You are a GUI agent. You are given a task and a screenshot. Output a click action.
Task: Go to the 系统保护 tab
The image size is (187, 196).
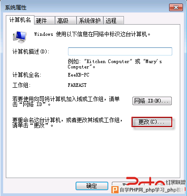(89, 21)
